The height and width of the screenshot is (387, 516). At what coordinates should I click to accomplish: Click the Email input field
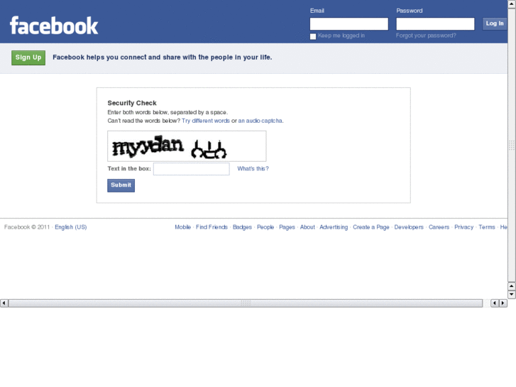(x=348, y=23)
